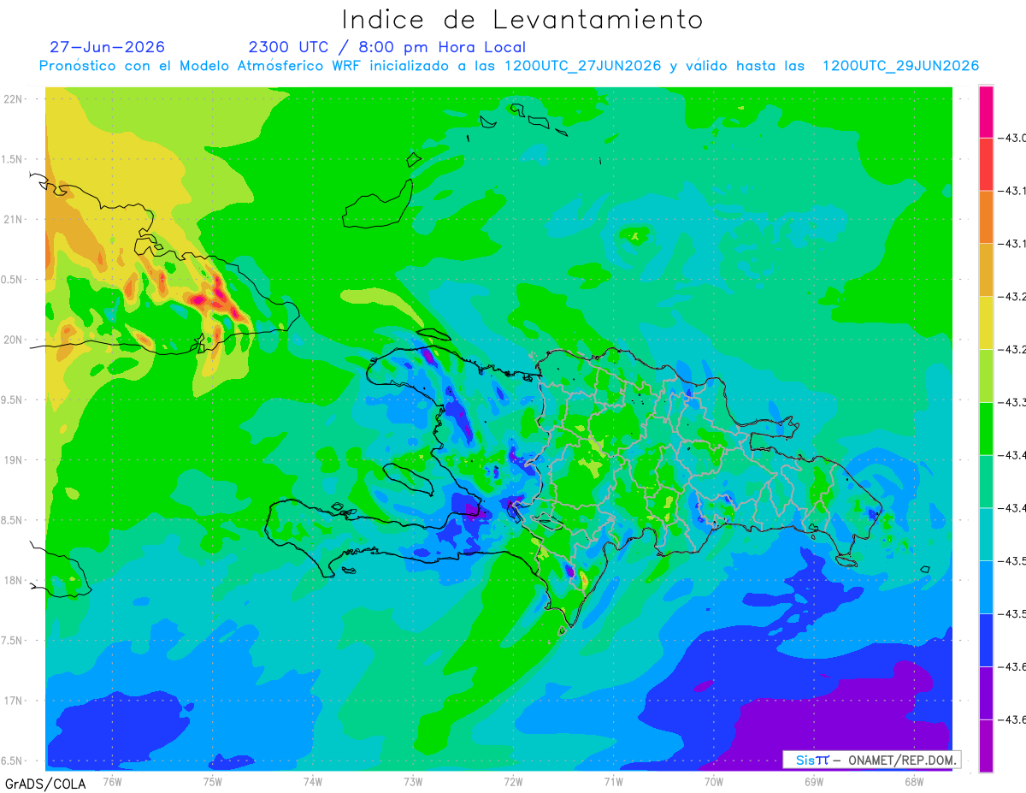1026x793 pixels.
Task: Click the '18N' latitude label
Action: pos(14,580)
